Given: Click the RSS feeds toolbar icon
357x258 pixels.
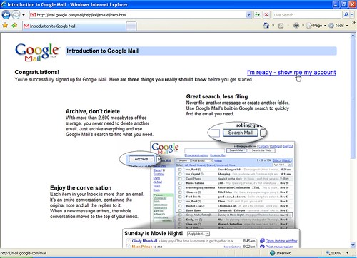Looking at the screenshot, I should [281, 26].
